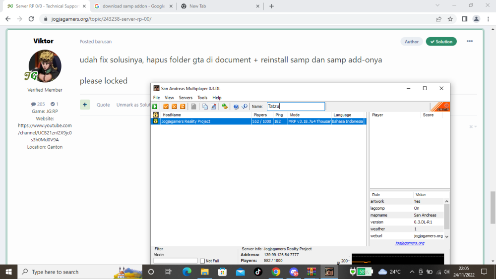
Task: Click the volume icon in system tray
Action: 446,272
